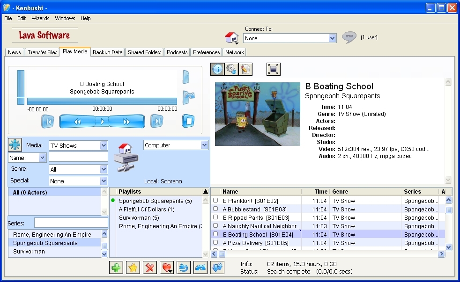Open the Edit menu

click(x=22, y=18)
